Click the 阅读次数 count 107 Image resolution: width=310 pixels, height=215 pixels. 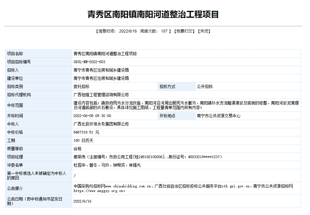pos(165,31)
